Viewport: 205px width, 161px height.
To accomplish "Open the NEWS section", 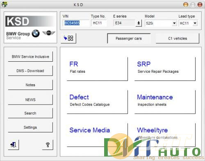I will [30, 100].
